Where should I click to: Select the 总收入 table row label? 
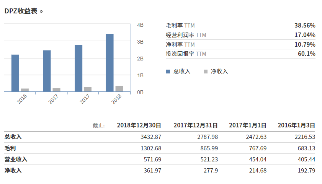point(13,137)
